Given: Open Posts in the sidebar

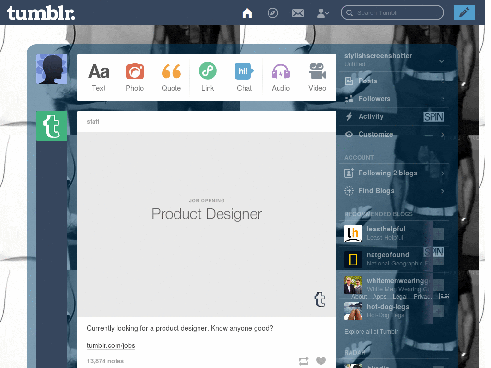Looking at the screenshot, I should click(395, 81).
